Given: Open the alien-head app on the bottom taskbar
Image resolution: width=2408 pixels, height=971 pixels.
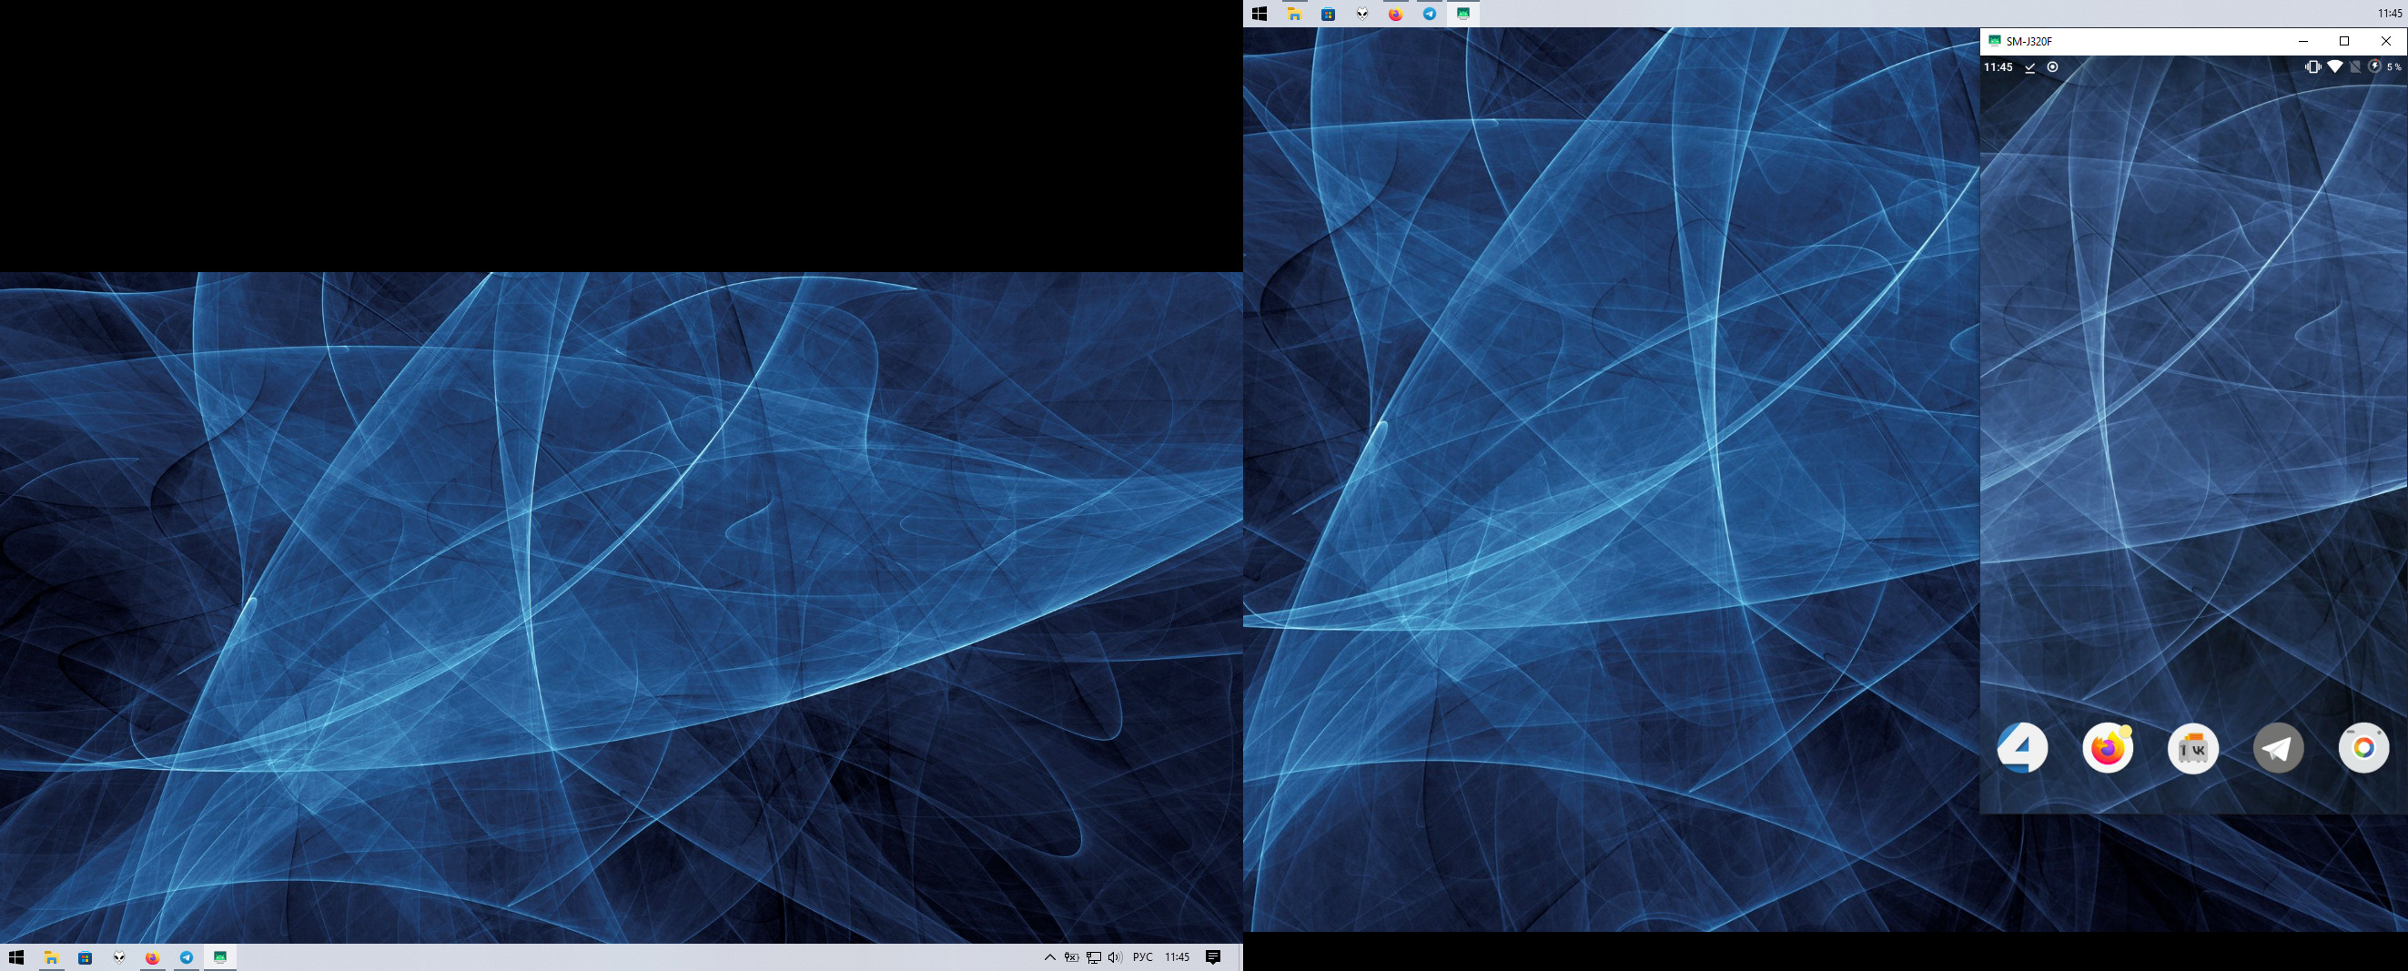Looking at the screenshot, I should [x=118, y=957].
